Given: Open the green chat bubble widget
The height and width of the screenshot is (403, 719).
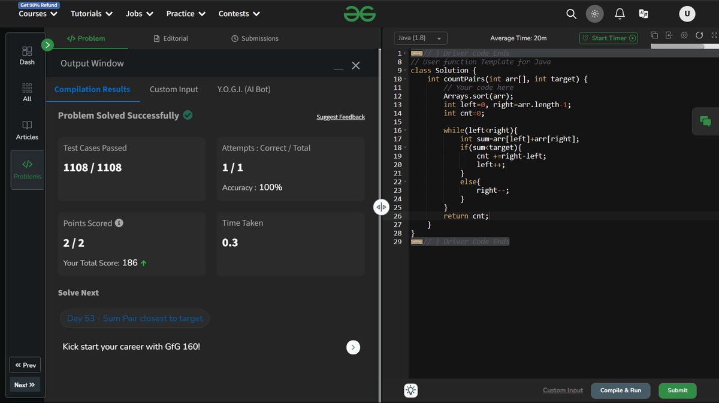Looking at the screenshot, I should click(705, 121).
